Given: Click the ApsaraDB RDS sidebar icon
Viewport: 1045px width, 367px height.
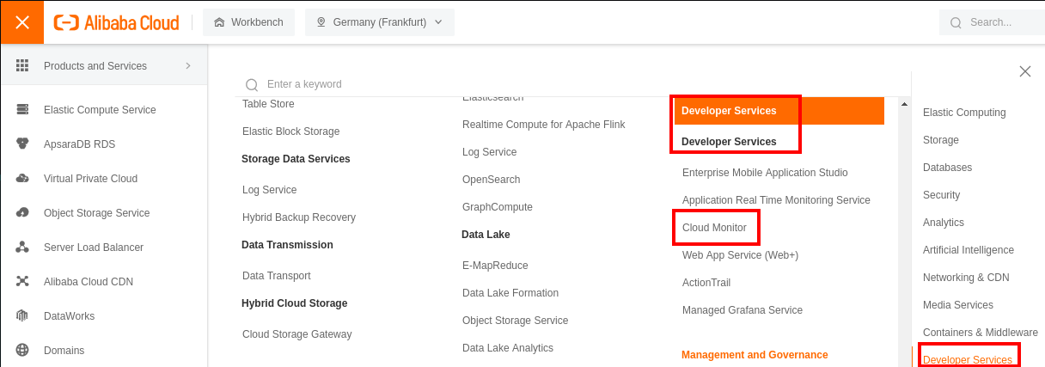Looking at the screenshot, I should point(23,144).
